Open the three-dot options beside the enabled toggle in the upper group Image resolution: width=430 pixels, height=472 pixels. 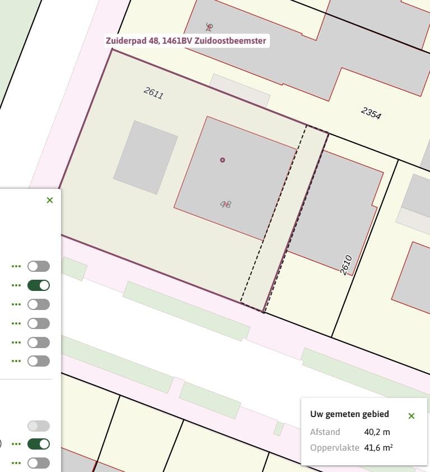click(16, 285)
